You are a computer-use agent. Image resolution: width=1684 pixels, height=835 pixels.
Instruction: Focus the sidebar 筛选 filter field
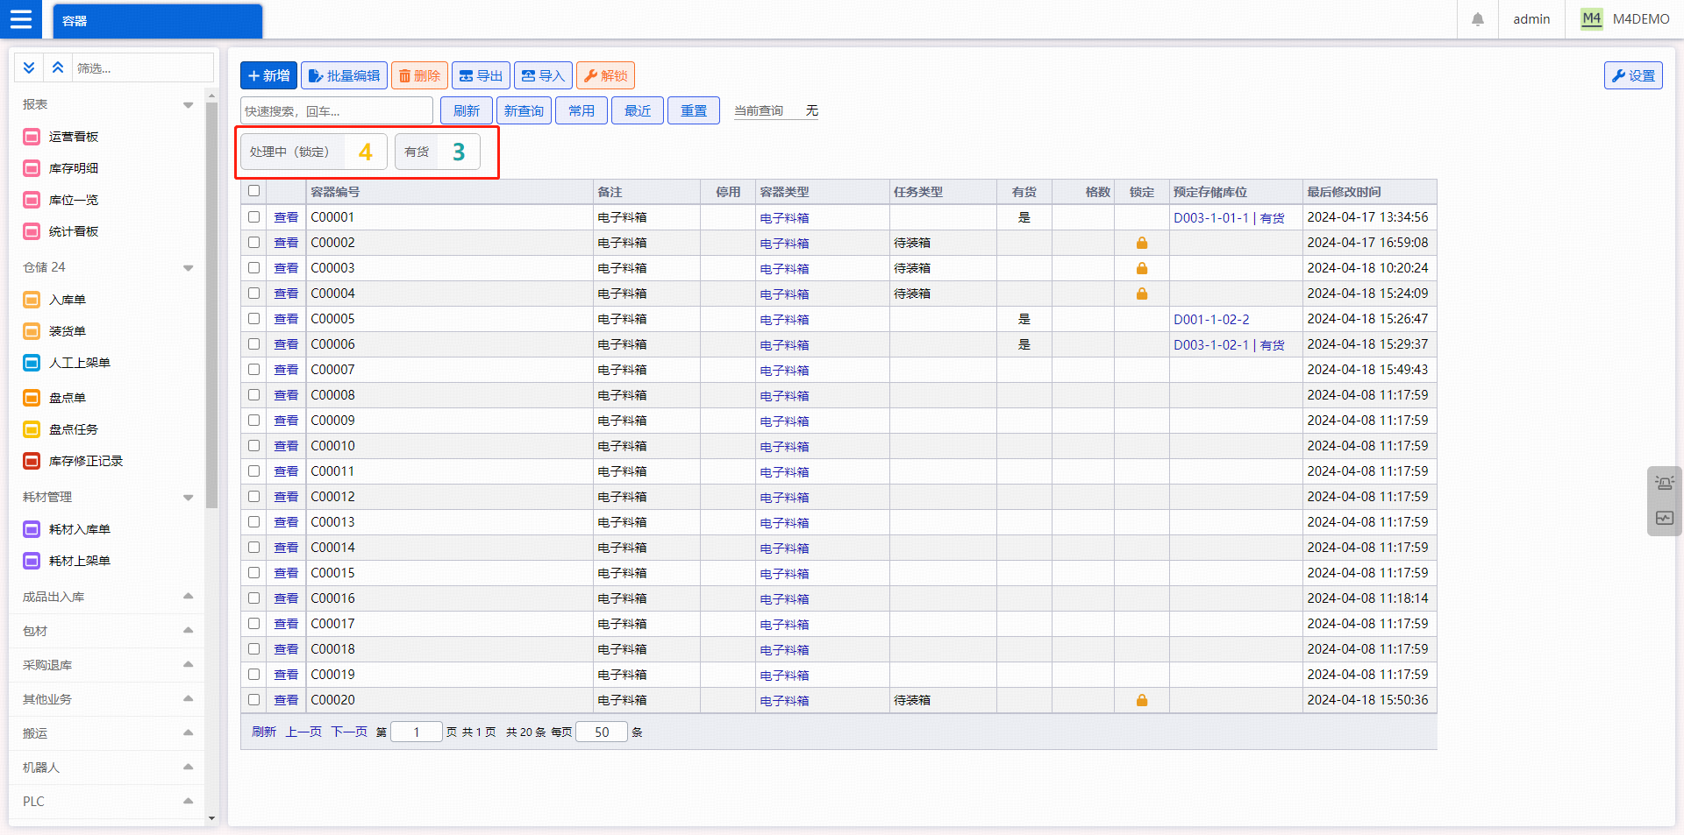coord(143,67)
